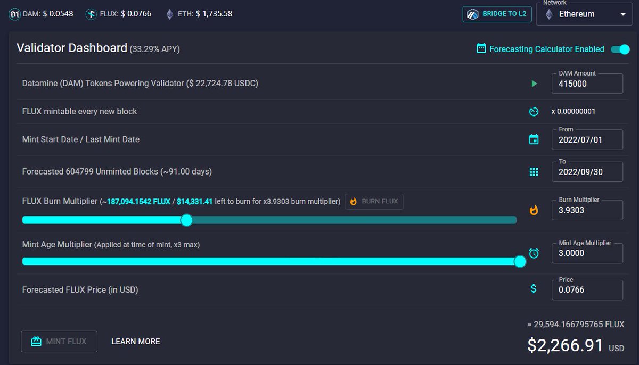This screenshot has height=365, width=639.
Task: Click the forecasted Price 0.0766 input field
Action: click(587, 290)
